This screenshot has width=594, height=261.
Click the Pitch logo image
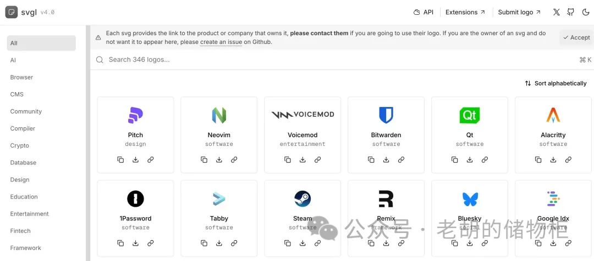[136, 115]
